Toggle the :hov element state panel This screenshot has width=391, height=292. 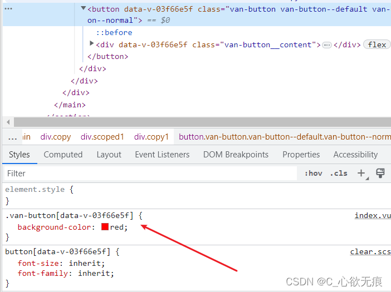(x=313, y=173)
